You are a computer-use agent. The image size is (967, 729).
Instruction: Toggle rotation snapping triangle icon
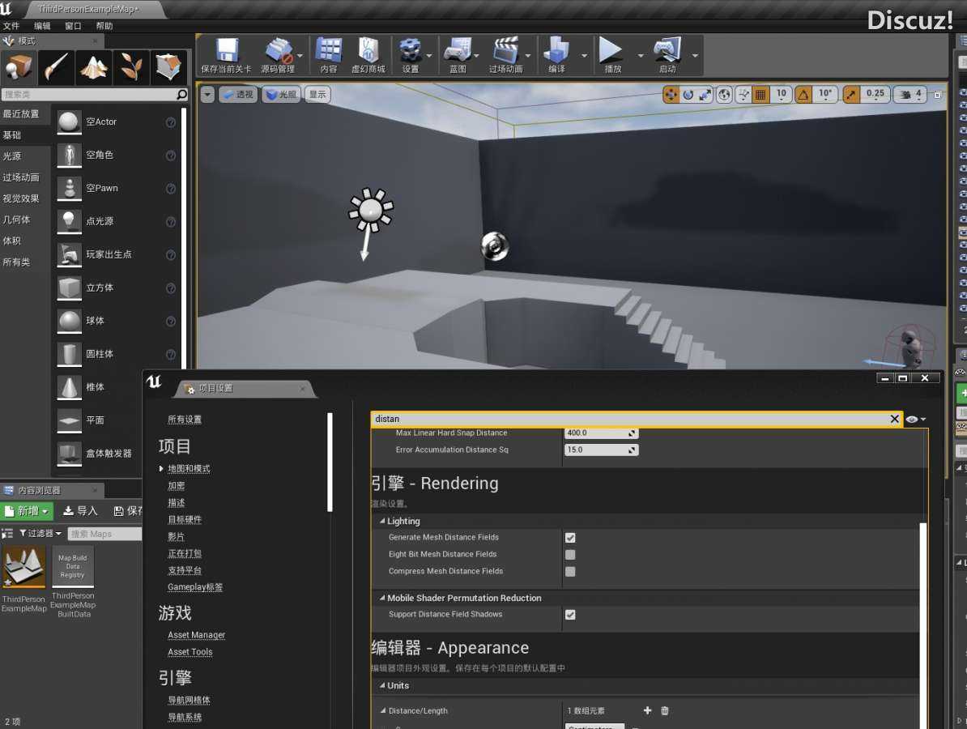[803, 94]
